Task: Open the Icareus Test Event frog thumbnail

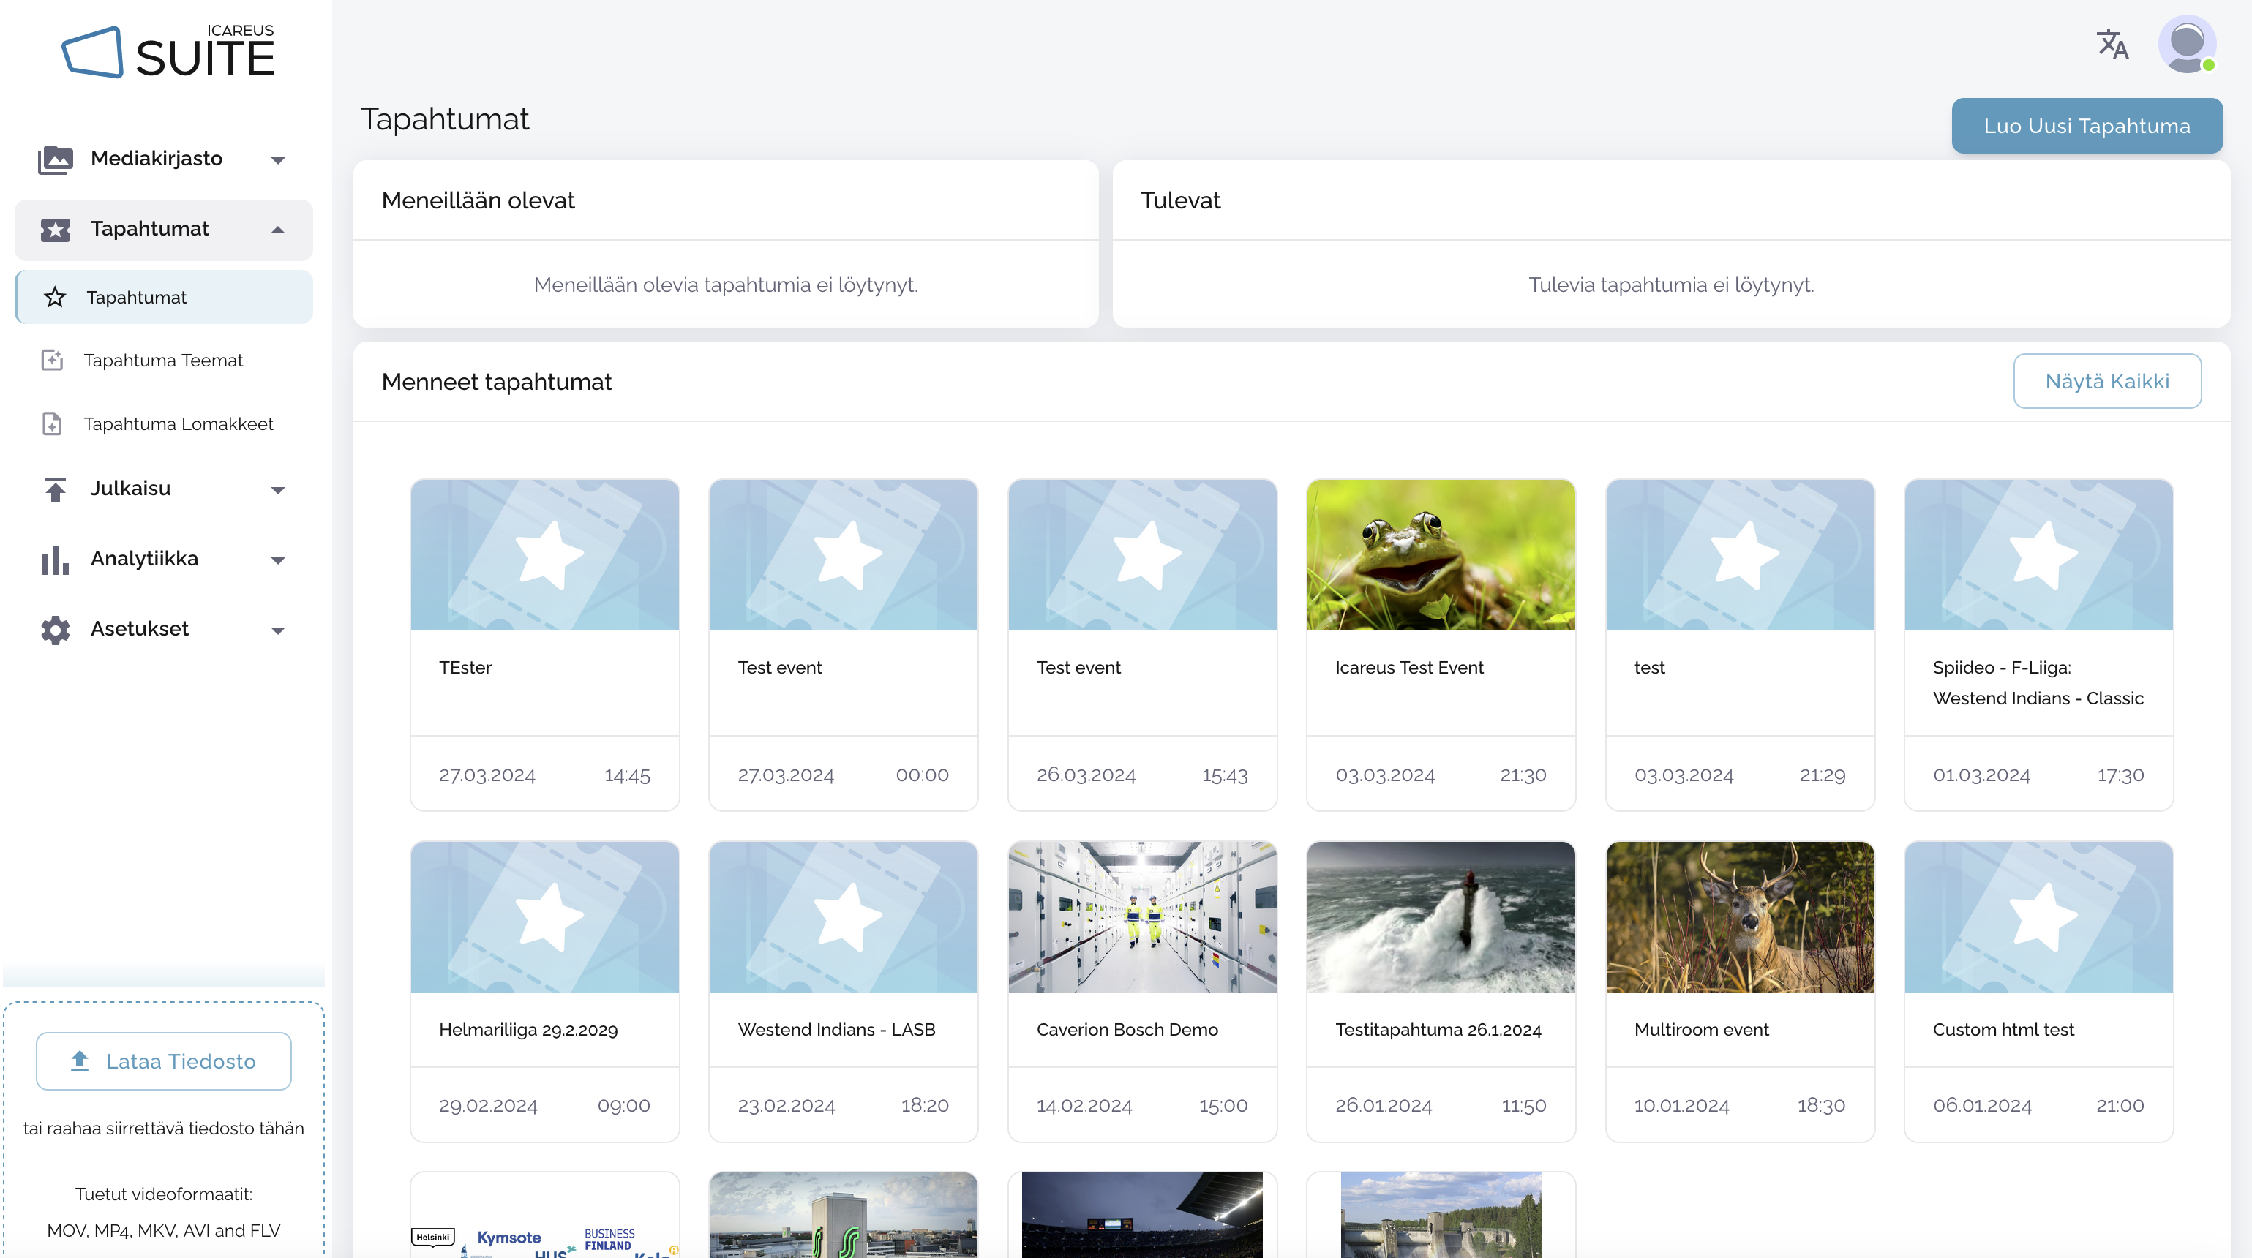Action: [x=1440, y=554]
